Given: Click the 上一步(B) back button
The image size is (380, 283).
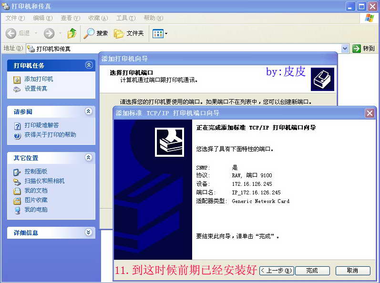Looking at the screenshot, I should pos(277,271).
